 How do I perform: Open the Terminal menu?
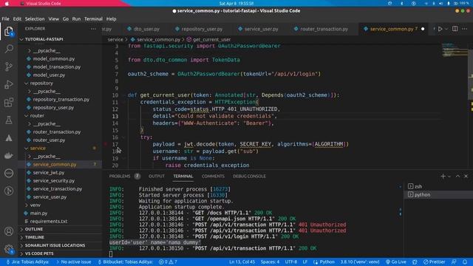[x=93, y=18]
